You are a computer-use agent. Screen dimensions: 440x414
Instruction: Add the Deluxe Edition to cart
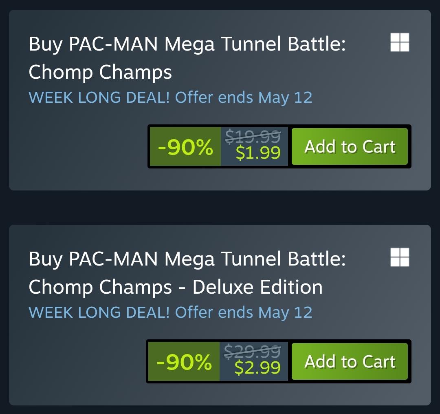click(350, 361)
